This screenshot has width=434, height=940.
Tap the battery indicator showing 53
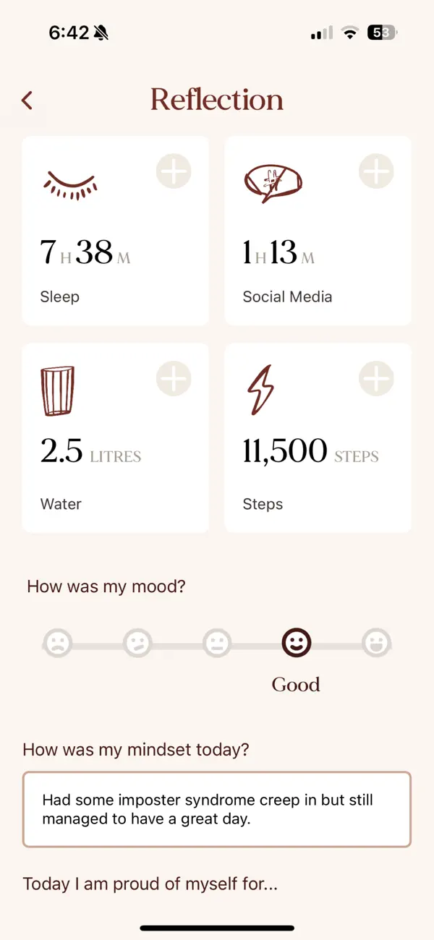point(381,32)
